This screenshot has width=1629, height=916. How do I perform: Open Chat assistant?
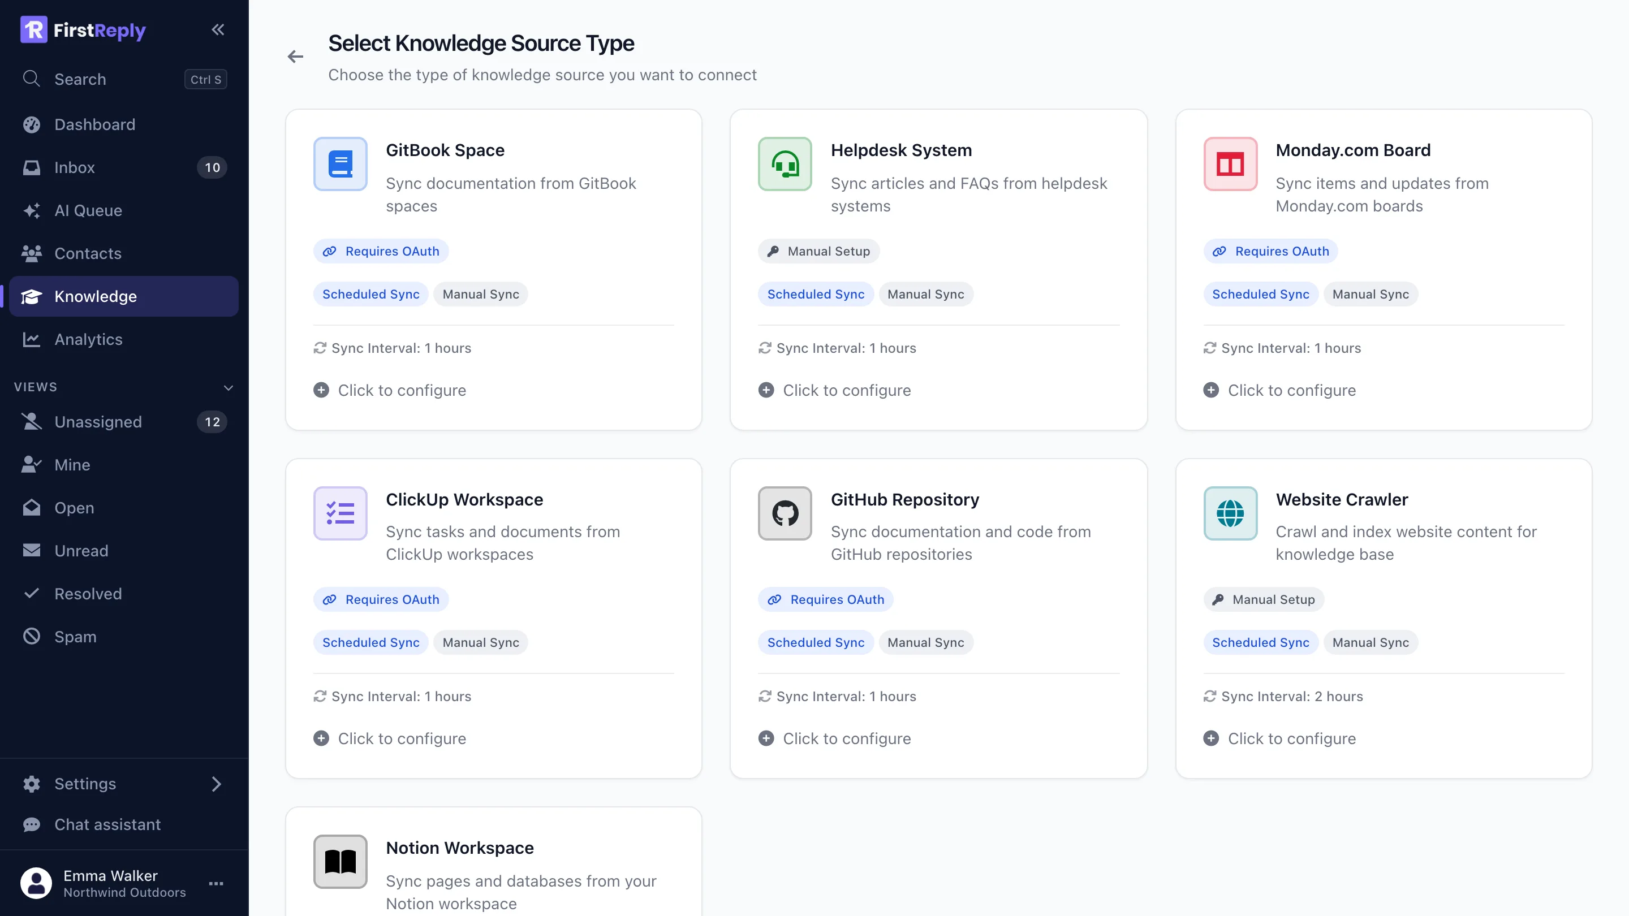124,824
